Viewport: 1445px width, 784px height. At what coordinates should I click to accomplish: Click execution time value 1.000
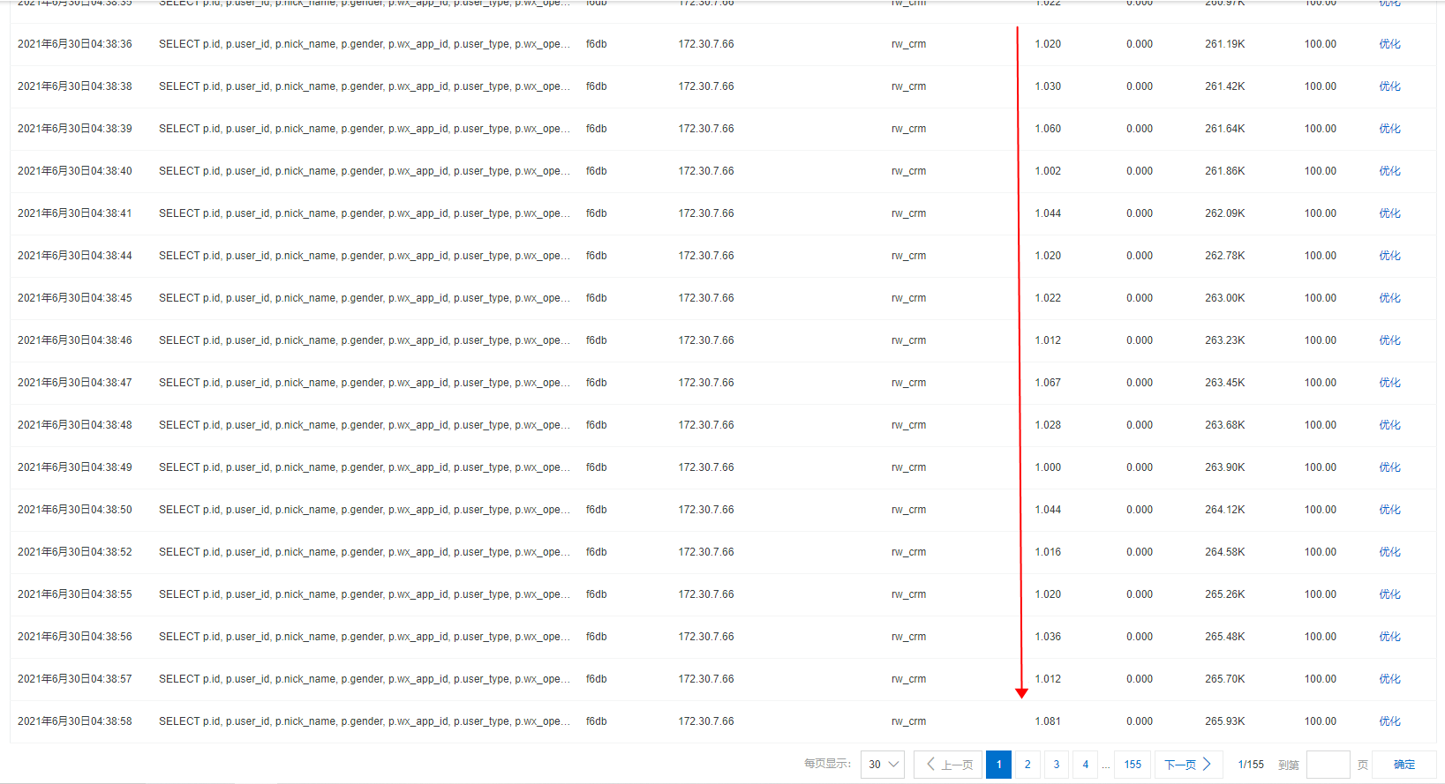[1048, 467]
